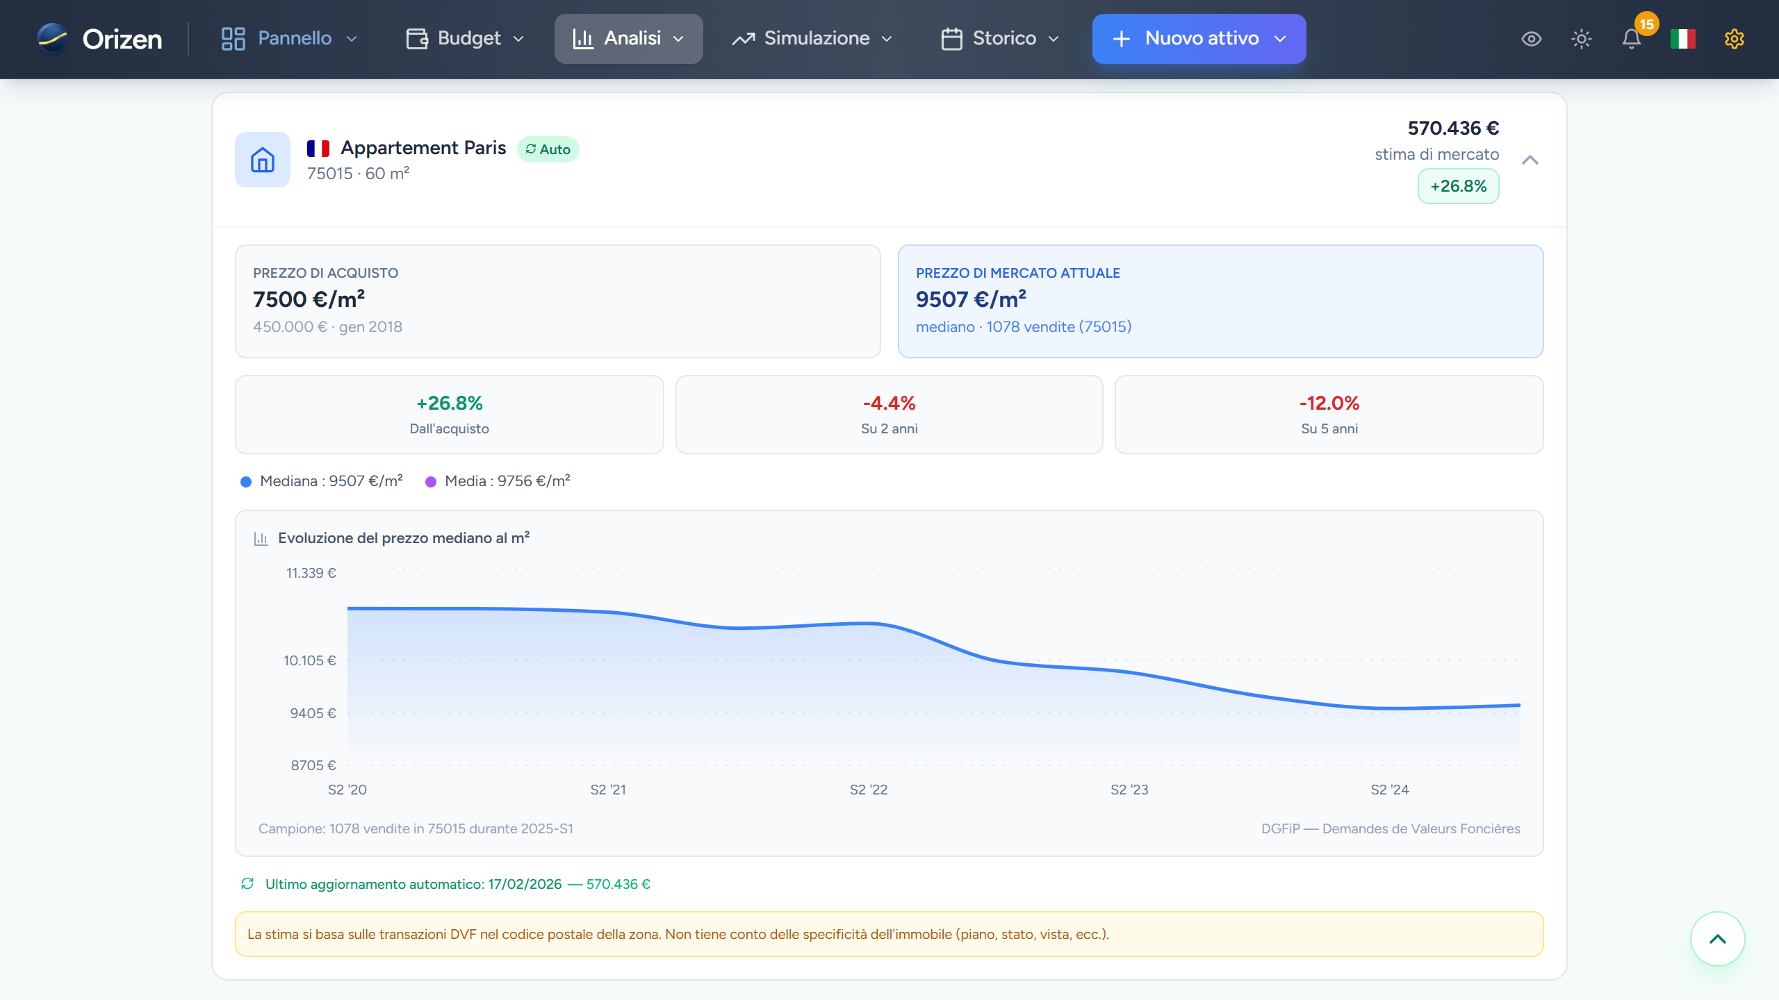
Task: Toggle the Auto update badge
Action: [x=548, y=148]
